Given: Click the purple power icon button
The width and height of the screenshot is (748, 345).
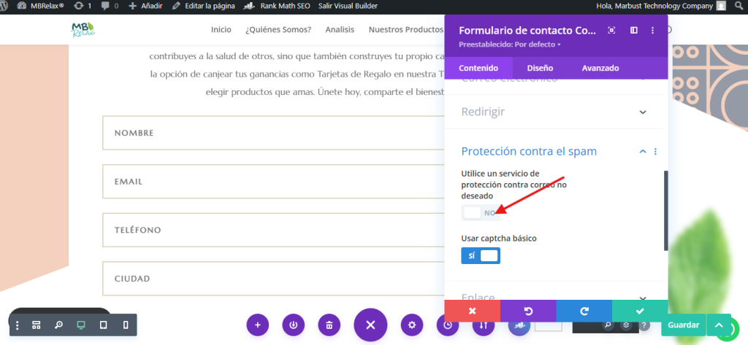Looking at the screenshot, I should 294,325.
